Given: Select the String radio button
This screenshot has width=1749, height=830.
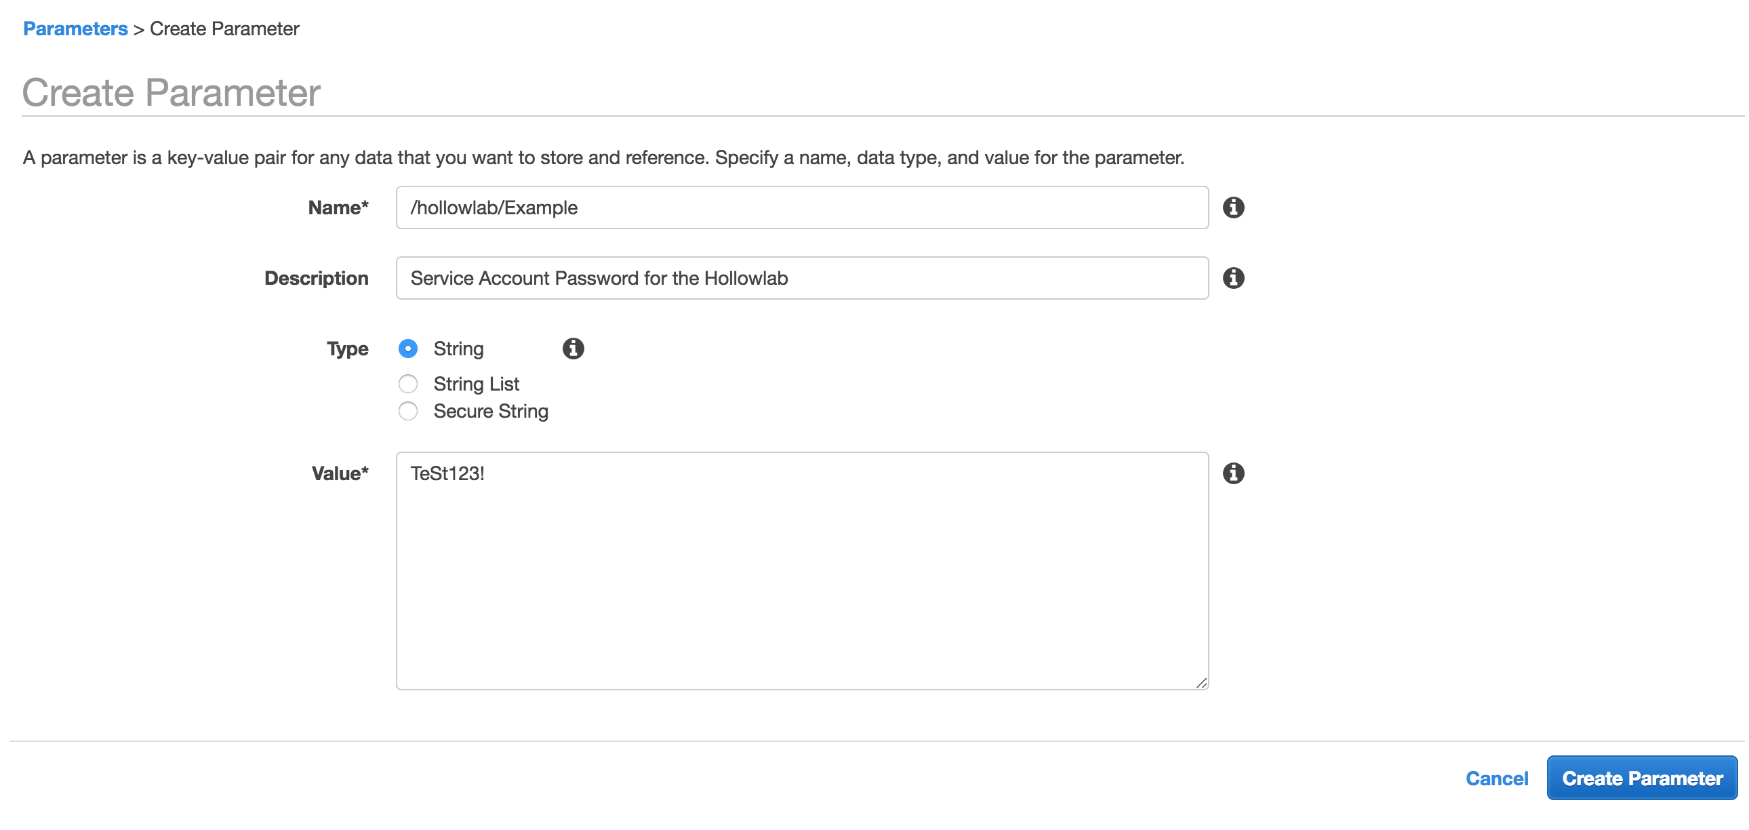Looking at the screenshot, I should point(408,349).
